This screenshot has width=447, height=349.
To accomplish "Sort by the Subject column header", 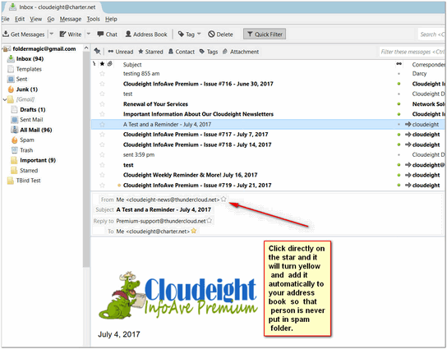I will tap(132, 65).
